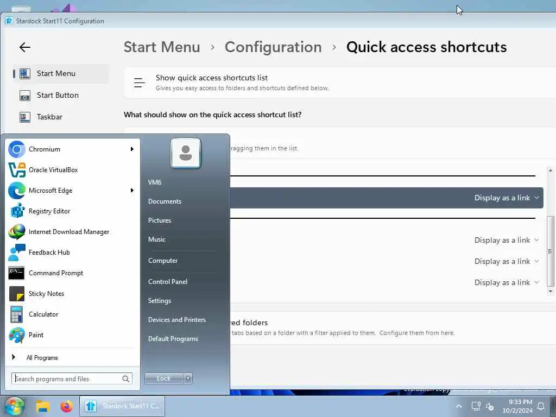Open Feedback Hub
The image size is (556, 417).
coord(71,252)
